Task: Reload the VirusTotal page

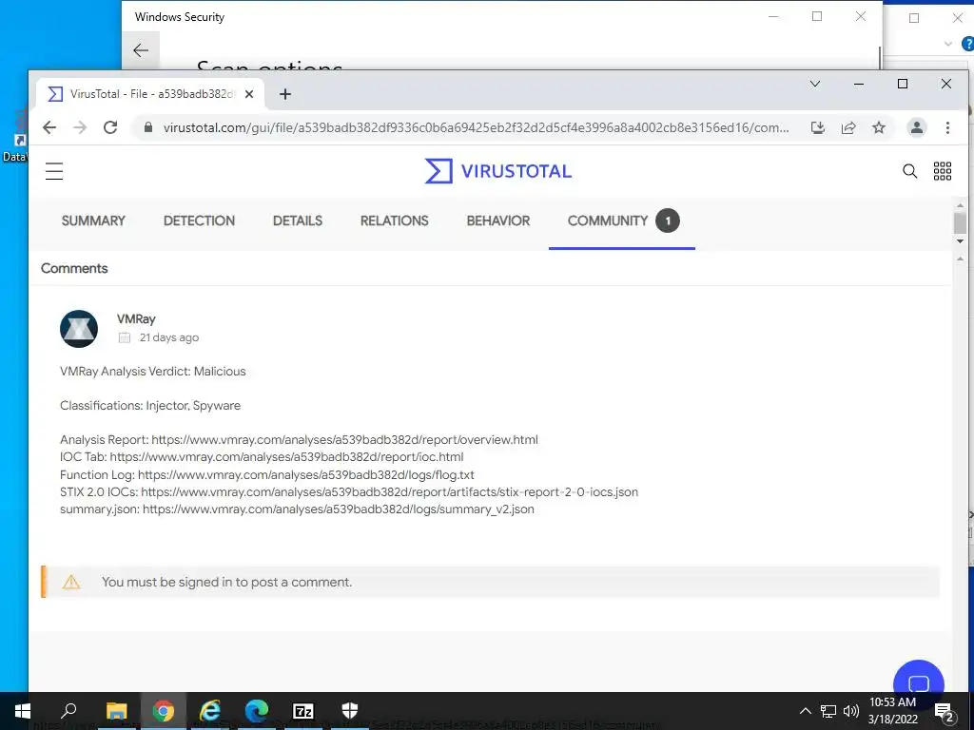Action: point(110,128)
